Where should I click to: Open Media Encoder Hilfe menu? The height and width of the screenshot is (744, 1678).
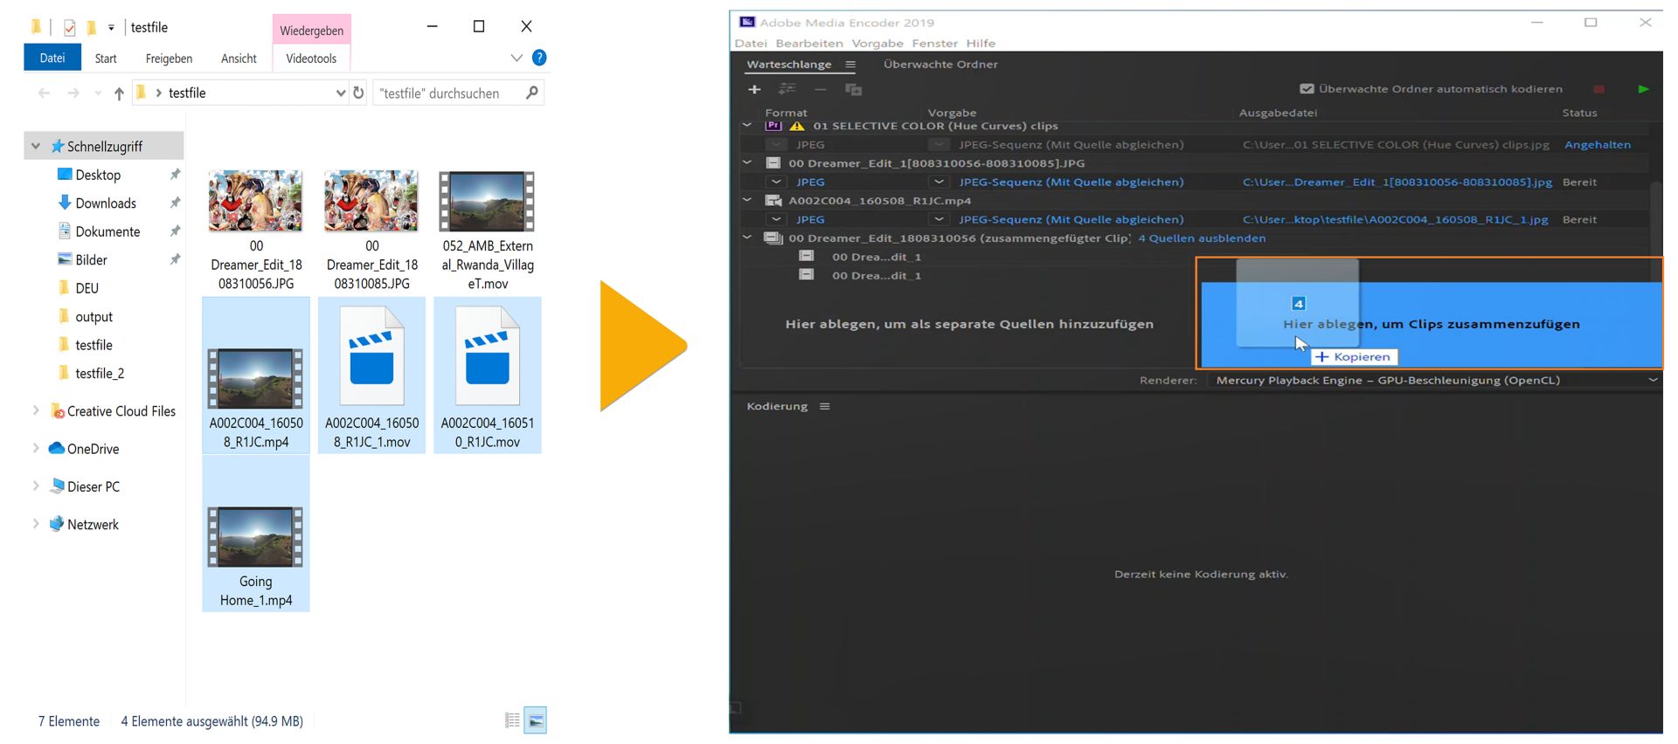click(981, 43)
